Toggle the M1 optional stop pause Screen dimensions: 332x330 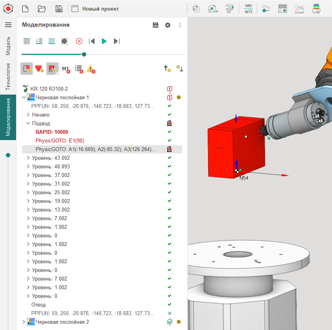point(65,69)
